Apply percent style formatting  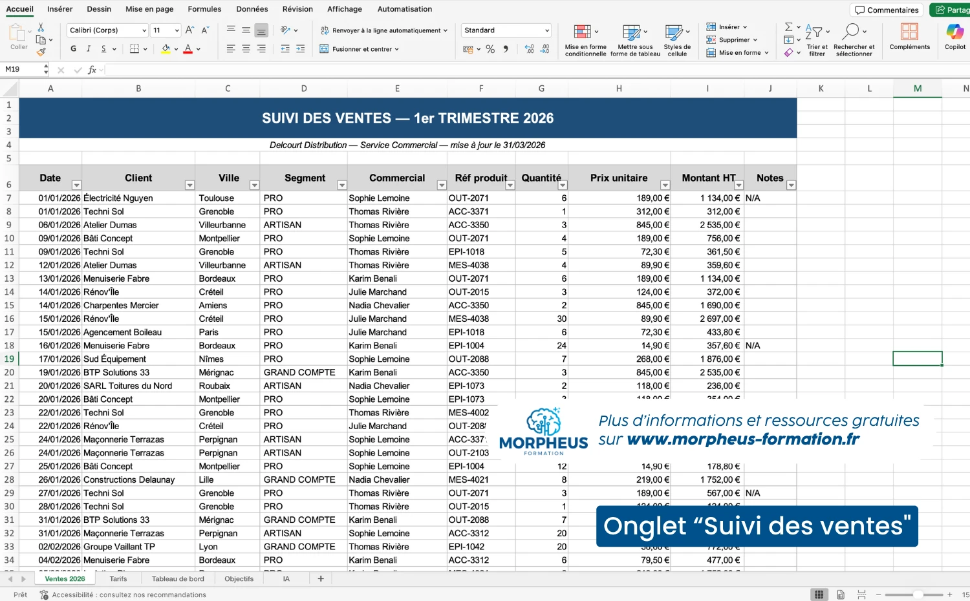click(490, 49)
